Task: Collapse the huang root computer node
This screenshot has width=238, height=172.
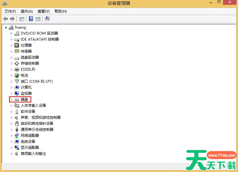Action: pos(6,27)
